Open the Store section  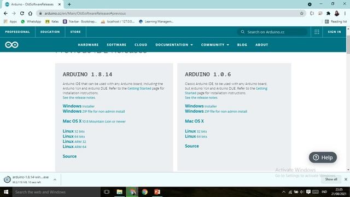75,32
